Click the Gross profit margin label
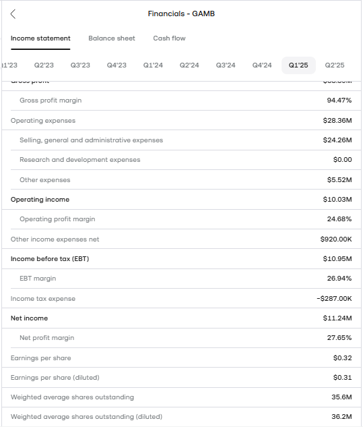Viewport: 363px width, 427px height. pos(51,101)
